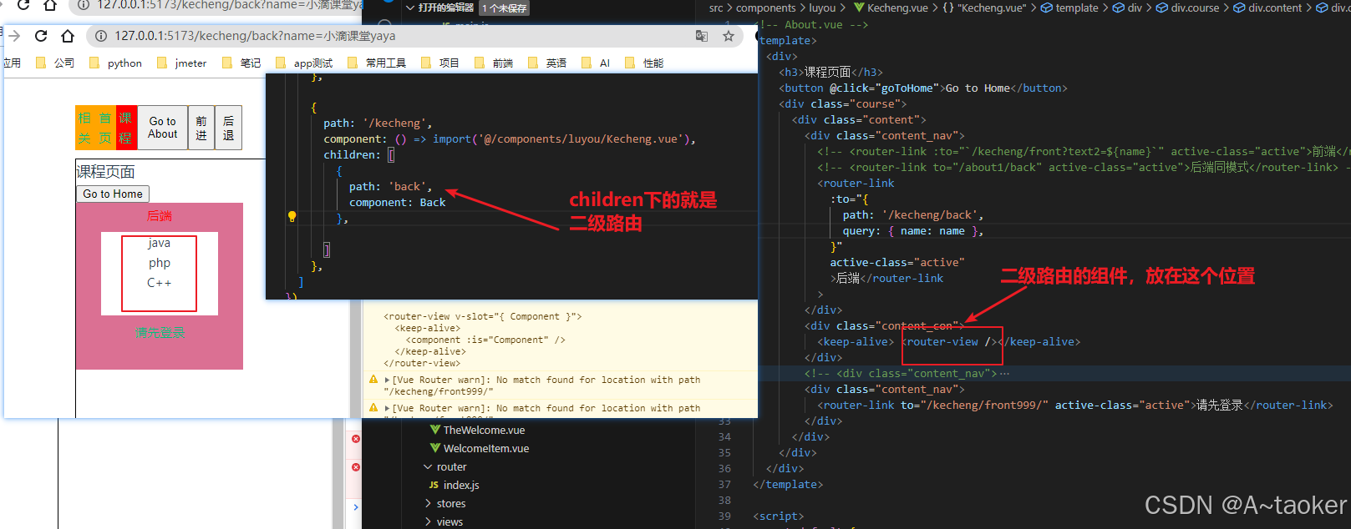This screenshot has height=529, width=1351.
Task: Open the 笔记 bookmark folder
Action: click(x=241, y=63)
